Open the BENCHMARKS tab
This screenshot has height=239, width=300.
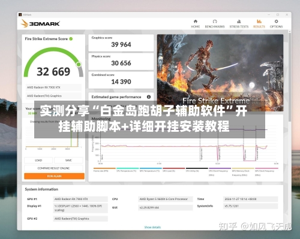click(x=215, y=24)
